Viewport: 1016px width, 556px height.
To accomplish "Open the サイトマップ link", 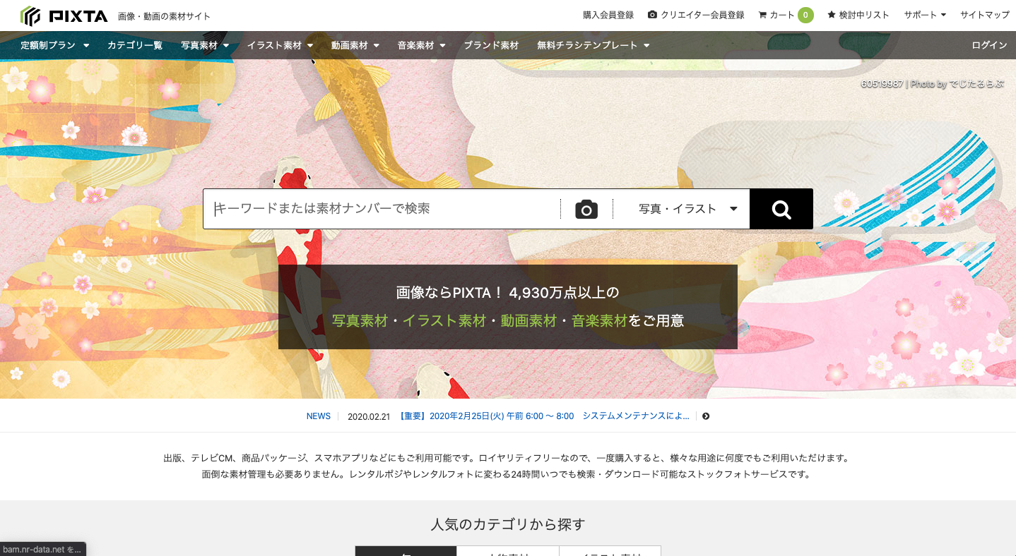I will click(985, 15).
